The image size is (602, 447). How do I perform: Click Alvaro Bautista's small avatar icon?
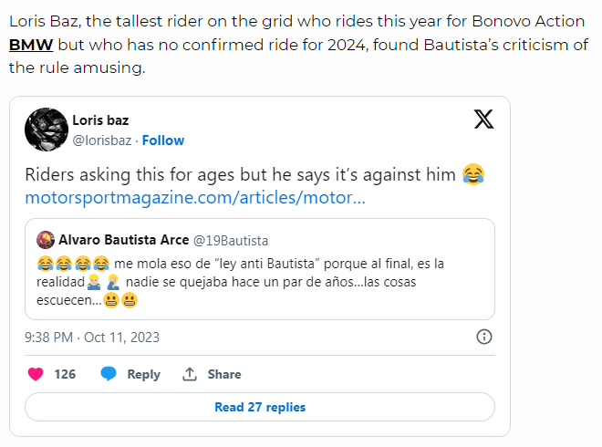coord(45,240)
